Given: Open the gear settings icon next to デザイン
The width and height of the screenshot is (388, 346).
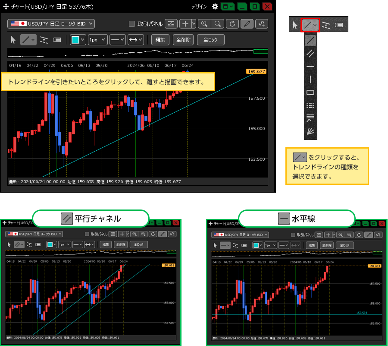Looking at the screenshot, I should coord(215,6).
